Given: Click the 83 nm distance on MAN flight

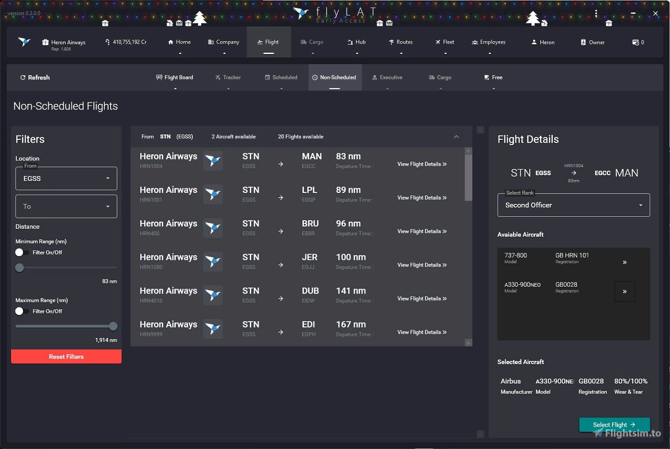Looking at the screenshot, I should (x=348, y=157).
